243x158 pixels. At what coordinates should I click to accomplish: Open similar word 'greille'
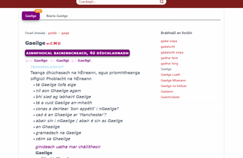(52, 33)
